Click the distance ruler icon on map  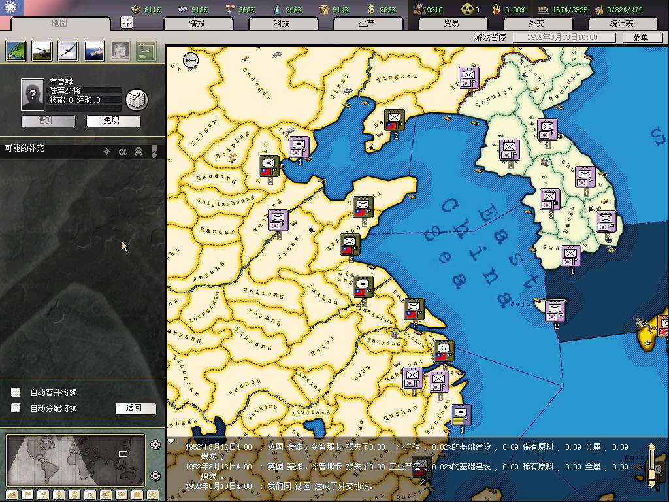pyautogui.click(x=190, y=61)
